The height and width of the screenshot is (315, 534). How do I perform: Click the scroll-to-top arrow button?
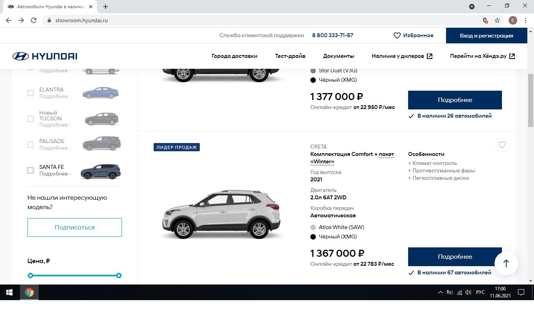click(x=506, y=263)
